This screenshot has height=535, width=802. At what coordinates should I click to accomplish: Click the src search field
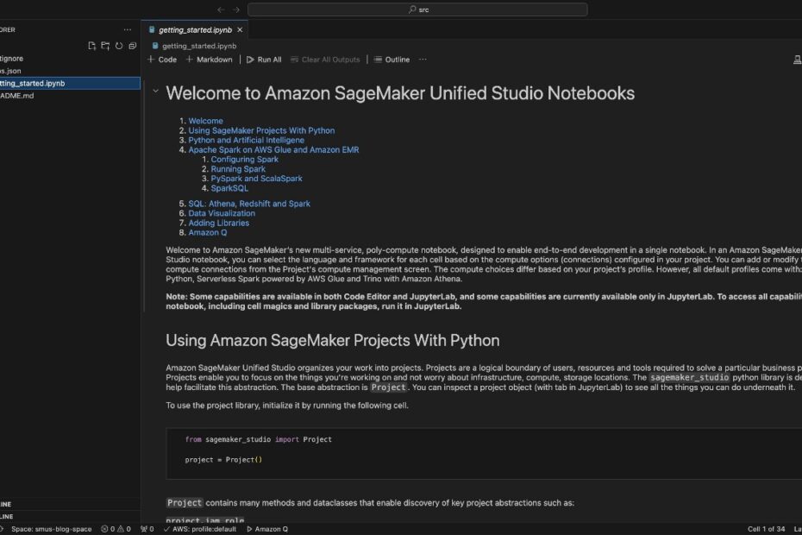tap(417, 9)
